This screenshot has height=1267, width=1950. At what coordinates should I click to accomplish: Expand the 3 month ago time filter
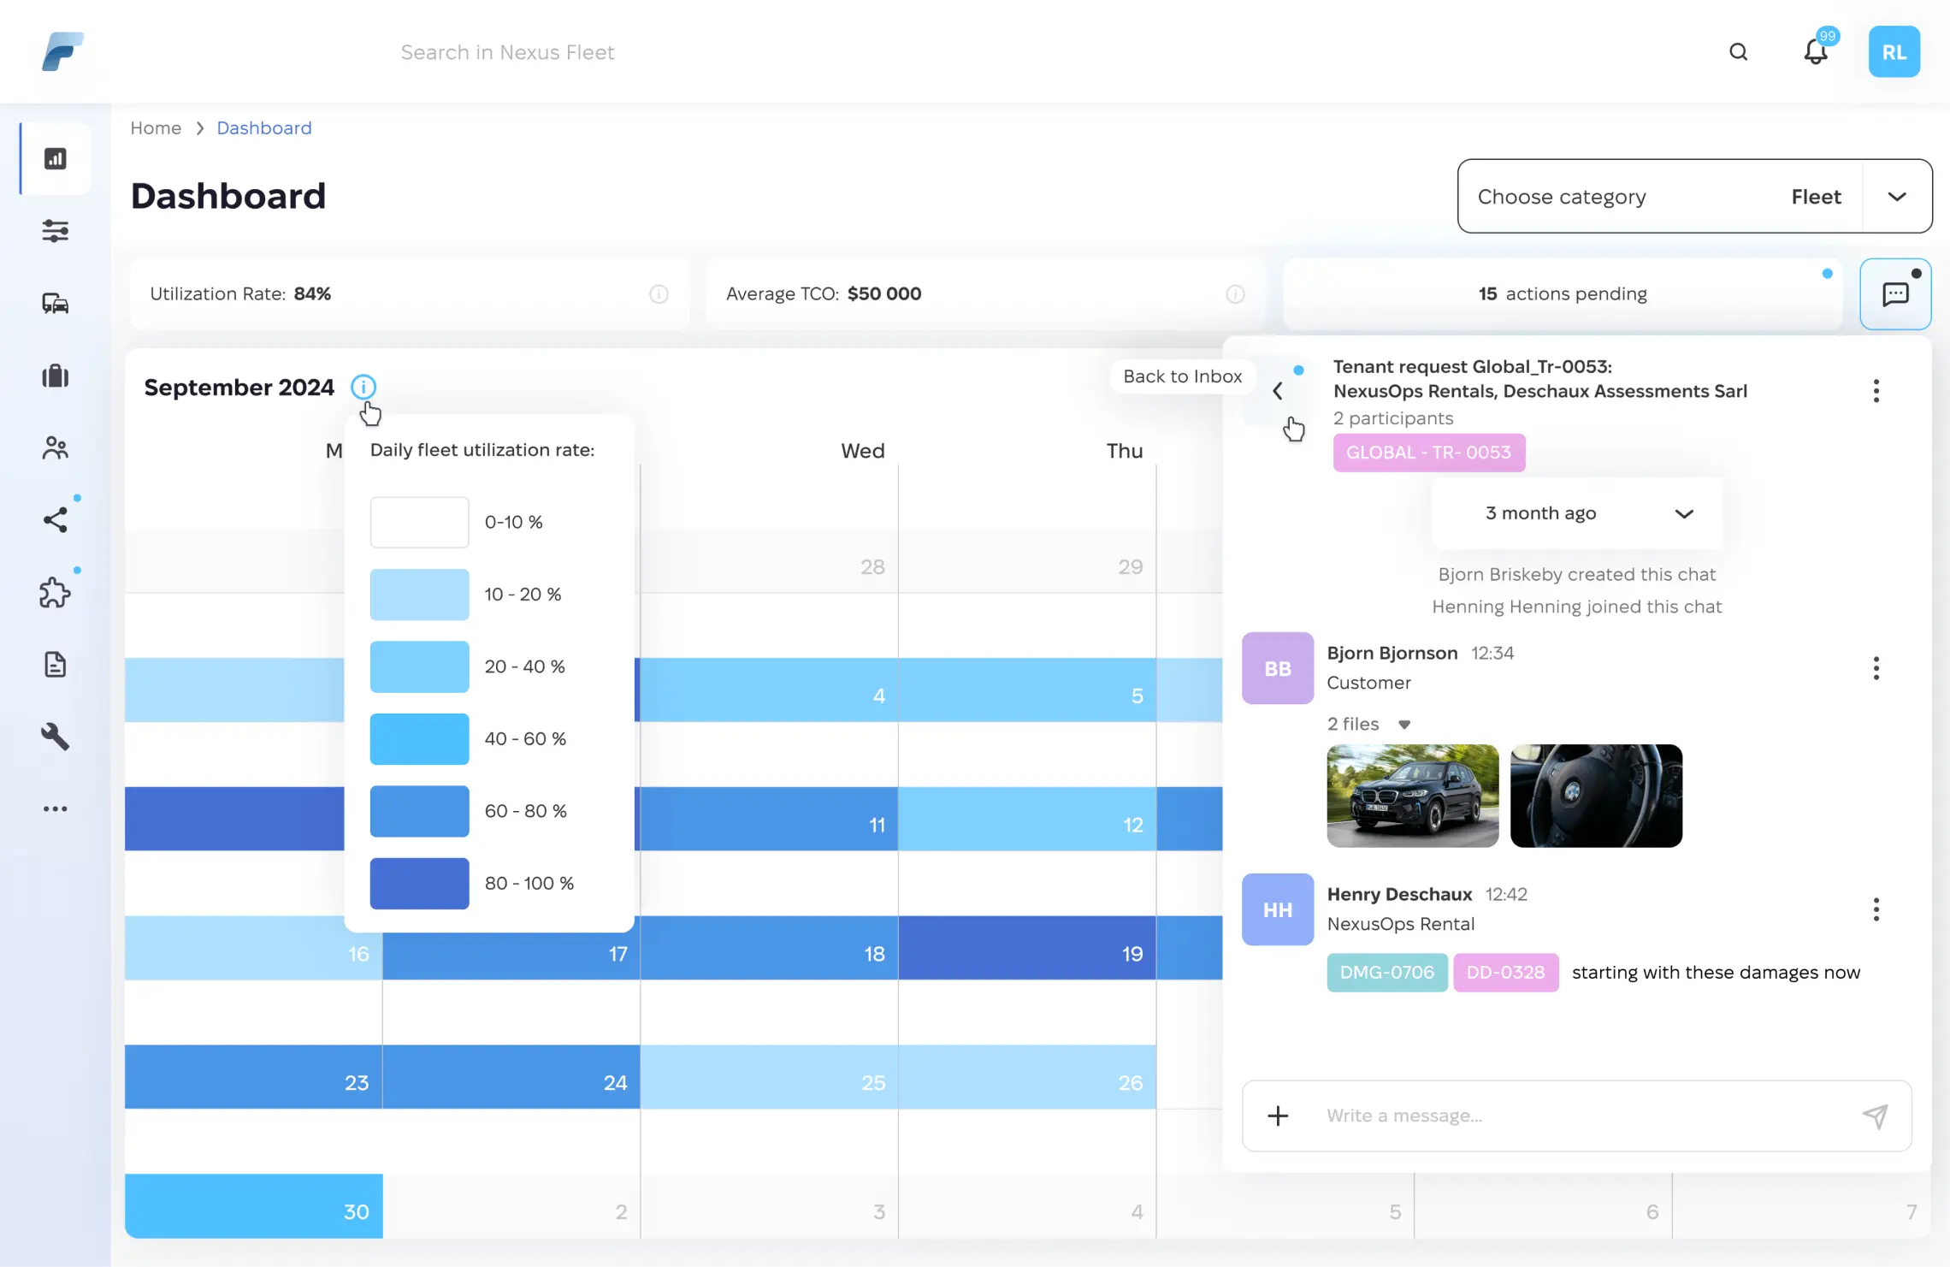pyautogui.click(x=1684, y=513)
